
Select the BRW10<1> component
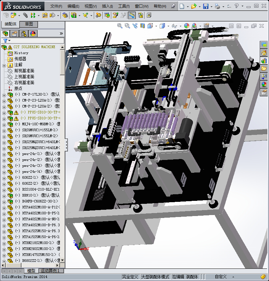click(x=37, y=195)
